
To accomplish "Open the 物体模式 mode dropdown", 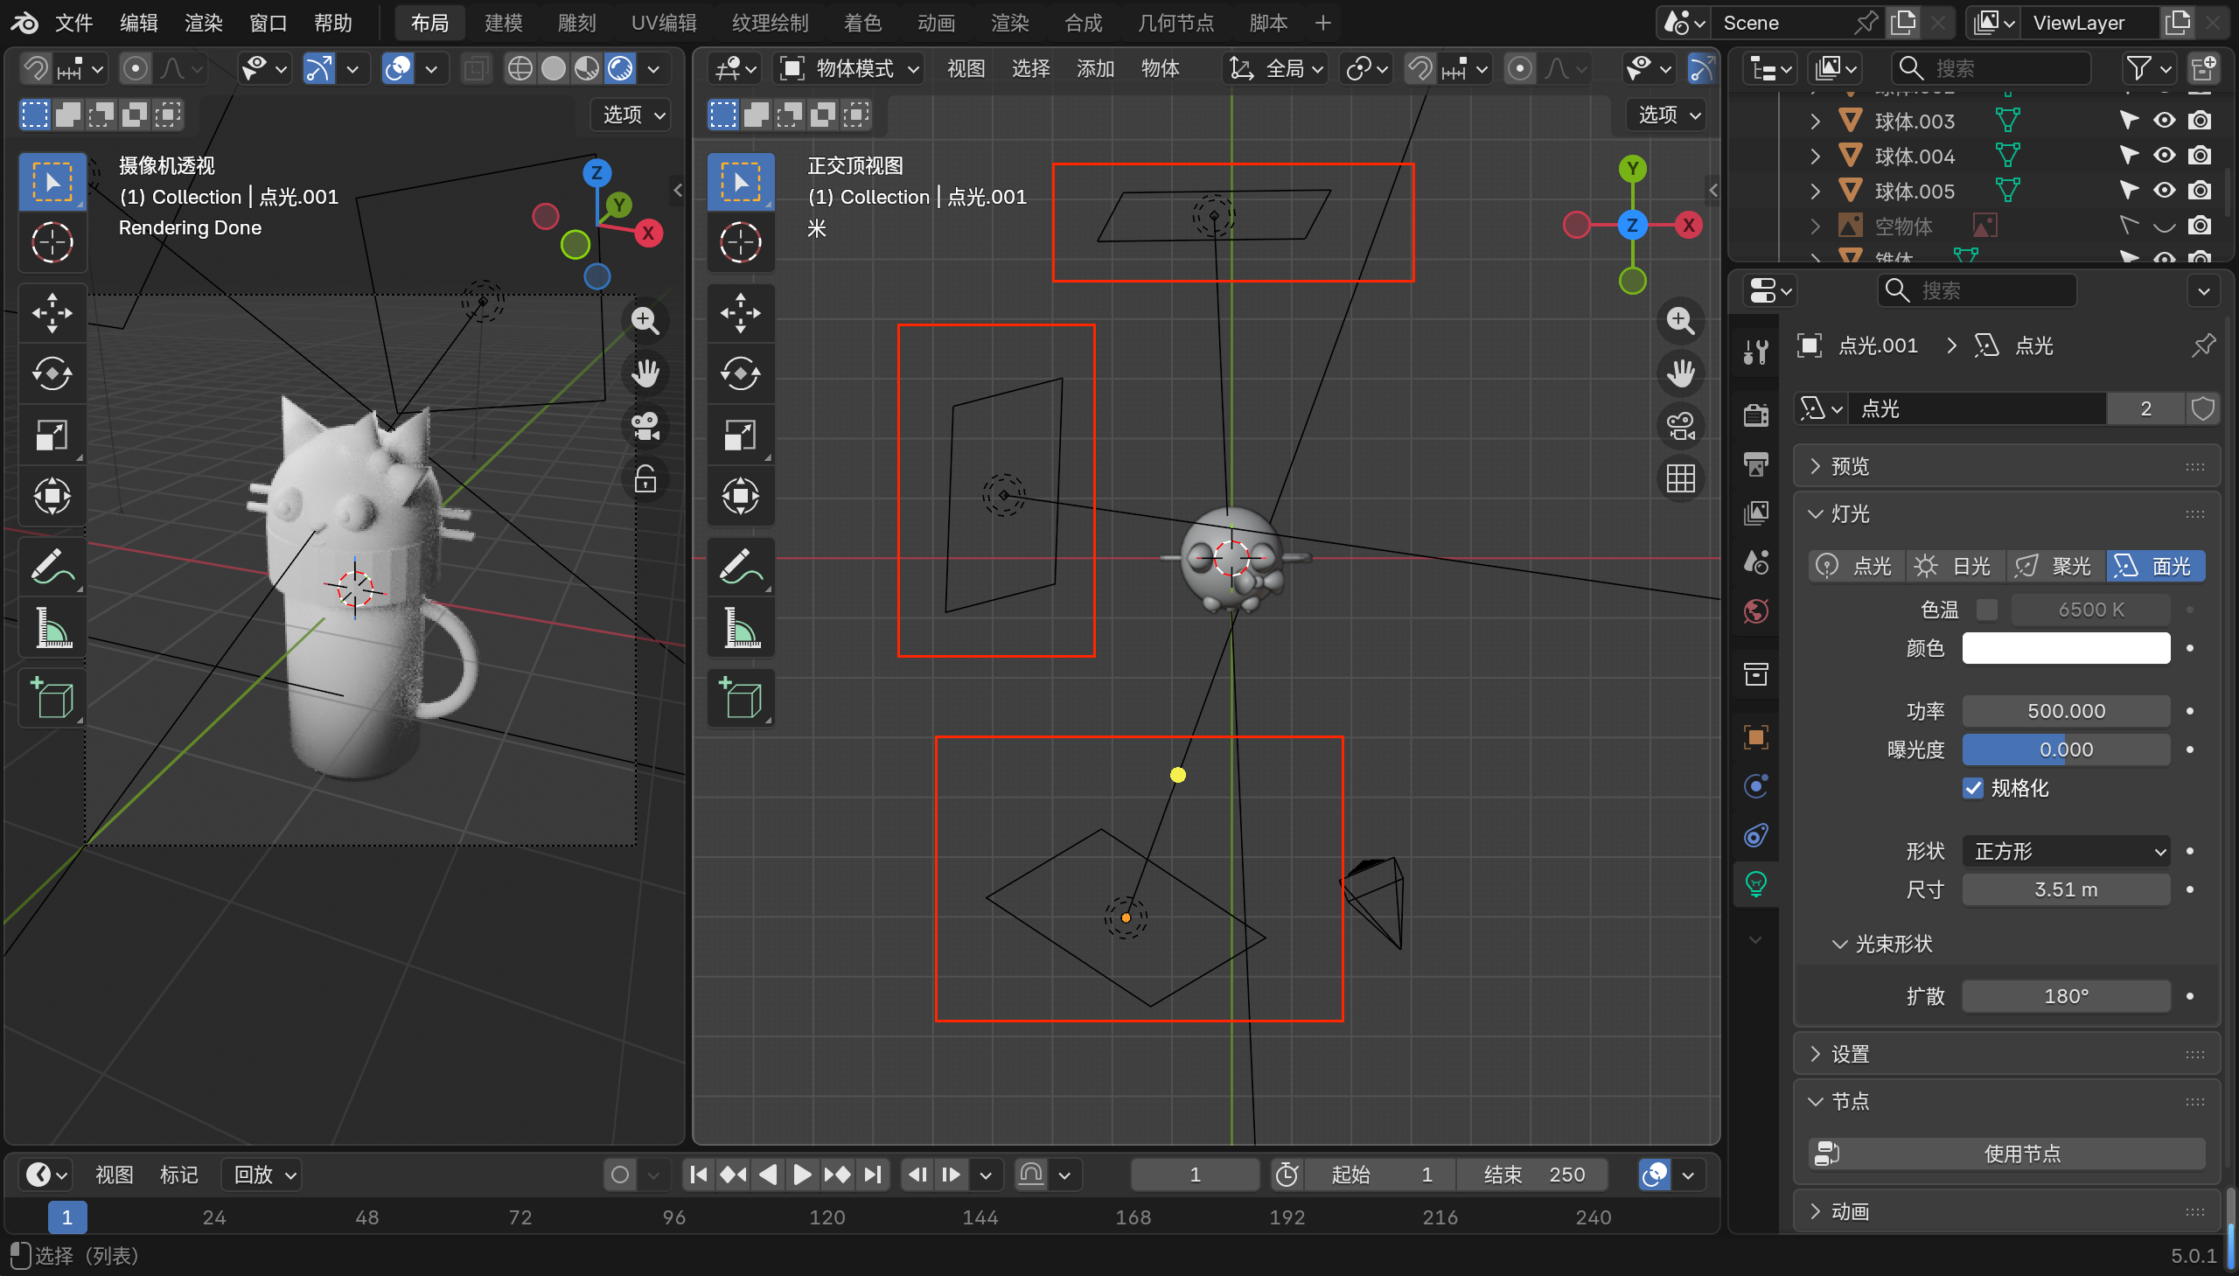I will pos(849,68).
